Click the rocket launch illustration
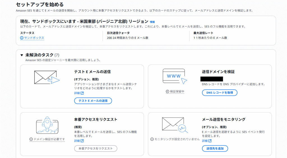The image size is (287, 158). (x=47, y=125)
